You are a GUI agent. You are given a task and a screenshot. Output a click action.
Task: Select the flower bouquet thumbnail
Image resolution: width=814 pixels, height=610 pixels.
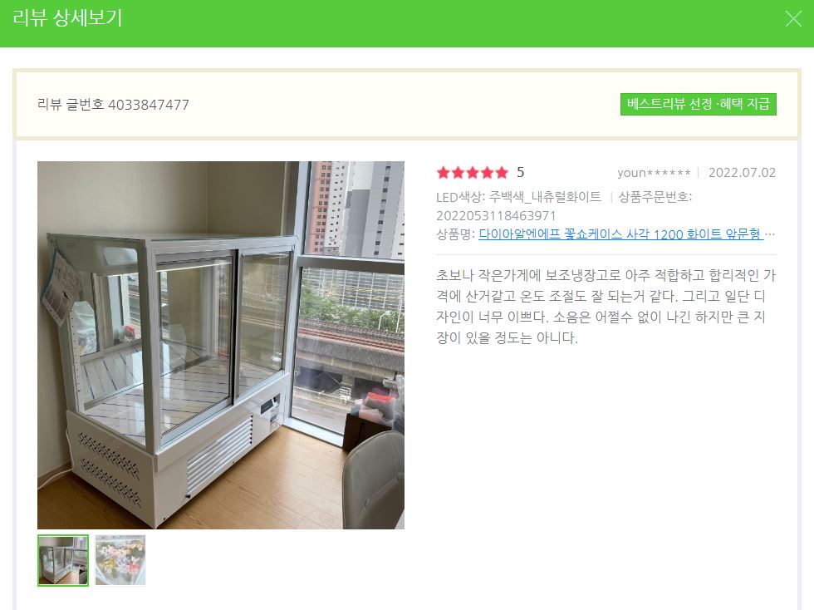[x=120, y=561]
